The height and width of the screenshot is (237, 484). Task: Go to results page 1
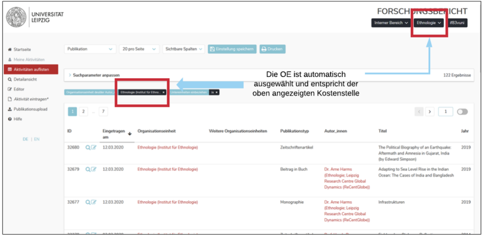coord(72,112)
